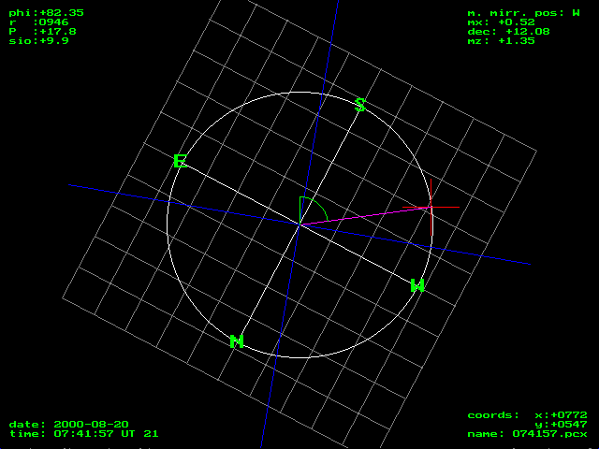The image size is (599, 449).
Task: Click the y:+0547 coordinate value
Action: click(561, 424)
